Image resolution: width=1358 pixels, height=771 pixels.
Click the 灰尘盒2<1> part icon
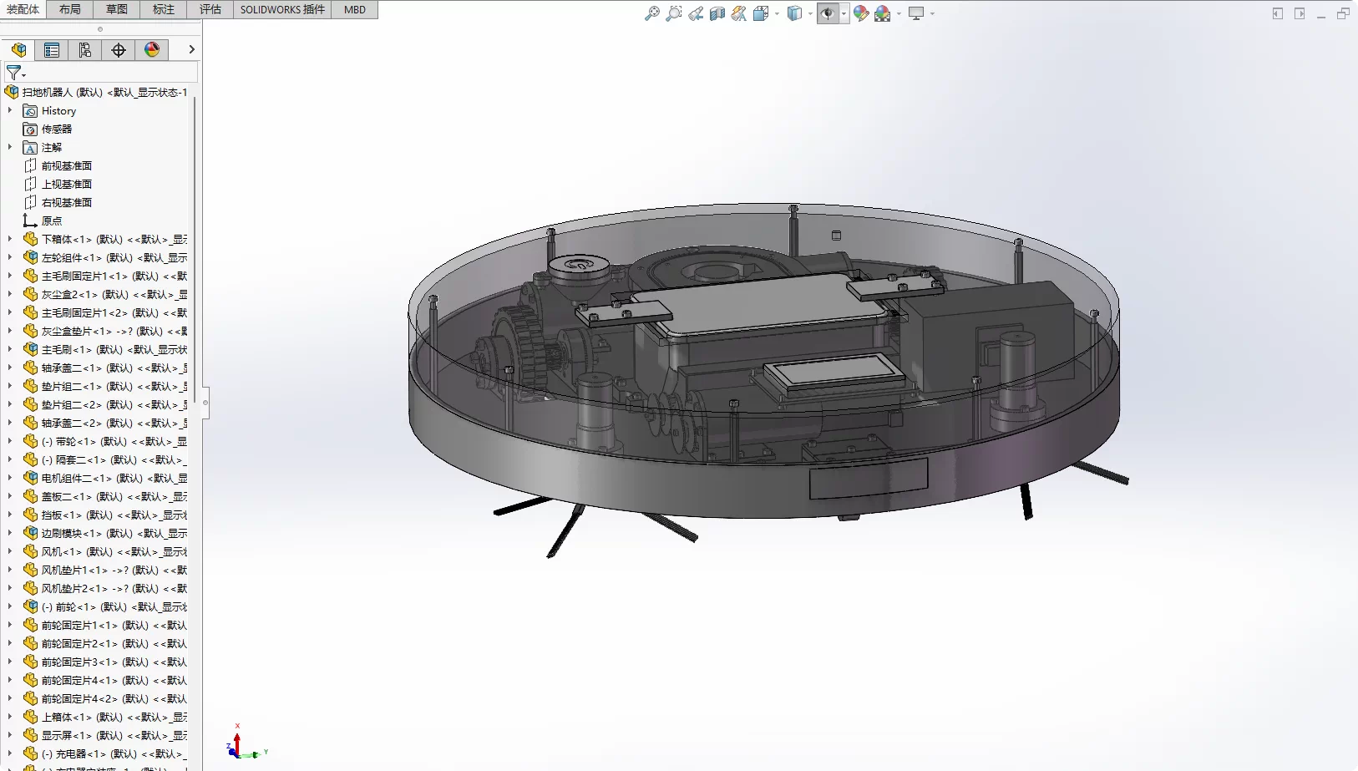(31, 295)
